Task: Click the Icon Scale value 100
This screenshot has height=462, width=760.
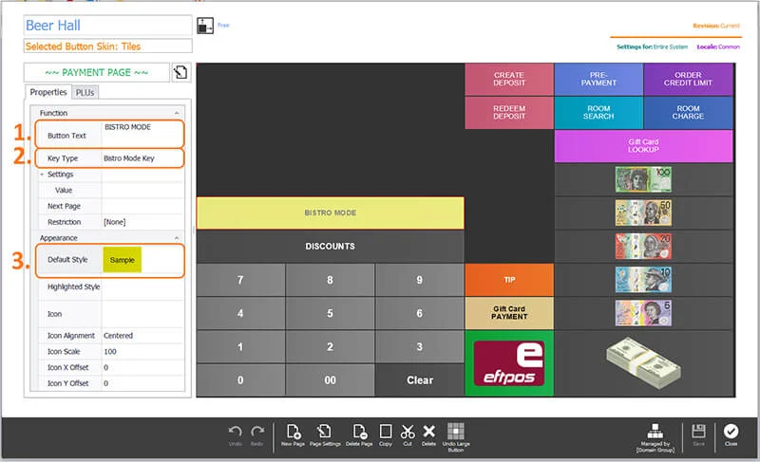Action: (143, 352)
